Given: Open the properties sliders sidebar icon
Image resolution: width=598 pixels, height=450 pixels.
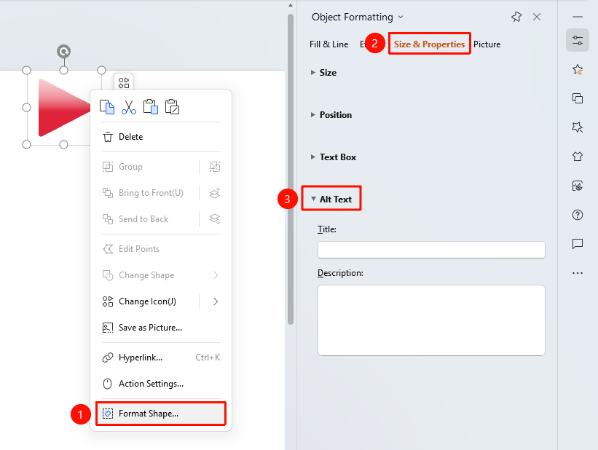Looking at the screenshot, I should 578,40.
